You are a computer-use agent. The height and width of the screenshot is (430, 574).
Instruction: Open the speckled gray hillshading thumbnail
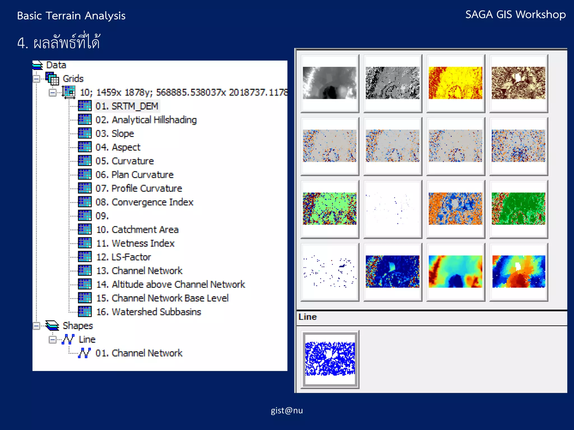coord(393,83)
